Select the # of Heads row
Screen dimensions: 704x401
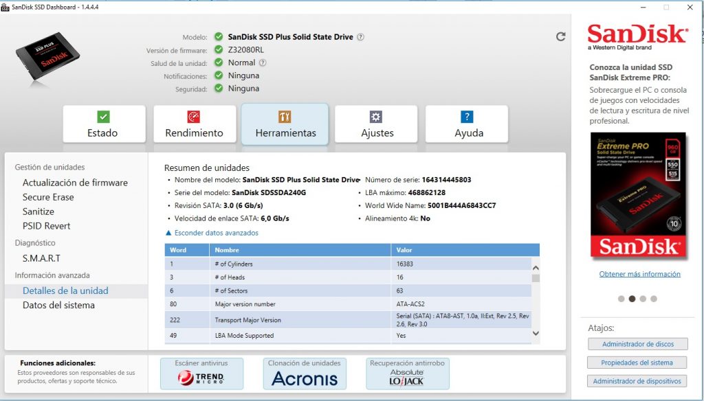pyautogui.click(x=348, y=277)
